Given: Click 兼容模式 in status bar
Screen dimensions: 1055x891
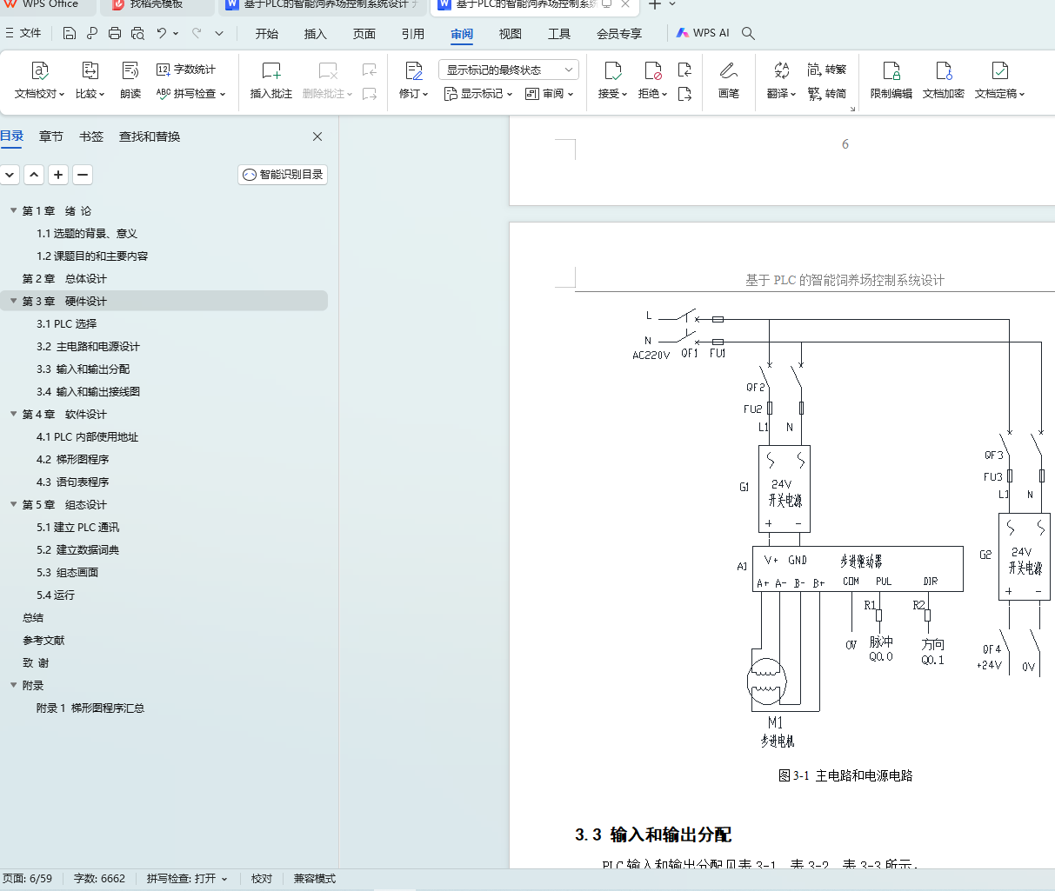Looking at the screenshot, I should [314, 879].
